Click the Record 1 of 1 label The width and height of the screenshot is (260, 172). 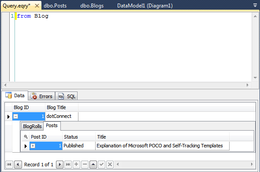[39, 165]
